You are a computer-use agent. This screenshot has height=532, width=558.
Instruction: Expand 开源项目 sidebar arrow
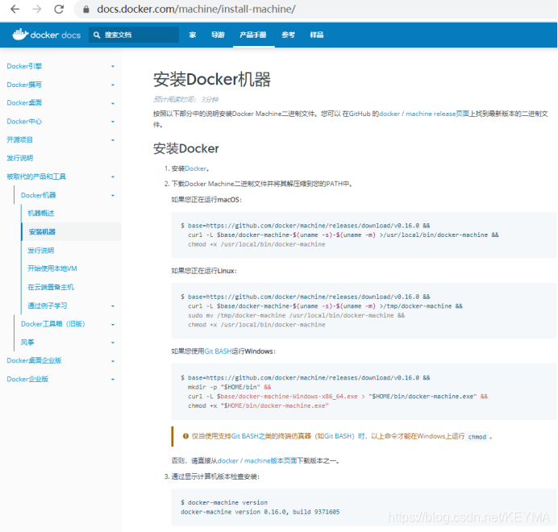coord(113,140)
